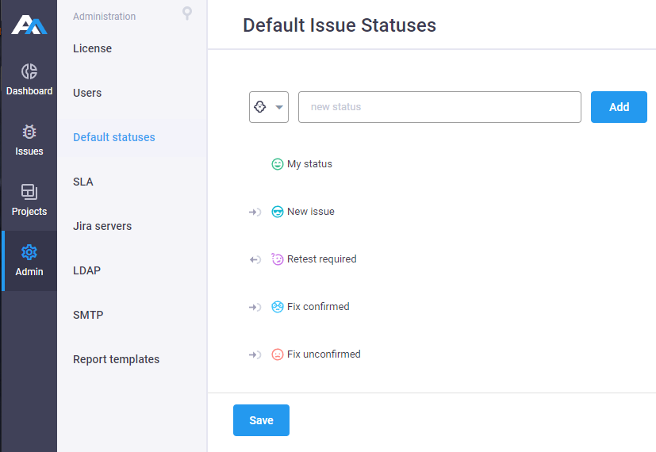Open Projects from the sidebar icon
Image resolution: width=656 pixels, height=452 pixels.
29,192
